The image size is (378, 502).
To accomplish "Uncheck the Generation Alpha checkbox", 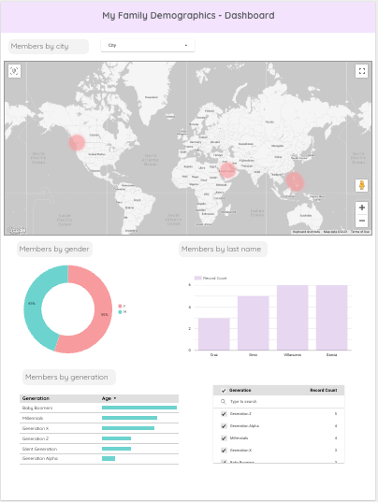I will click(224, 426).
